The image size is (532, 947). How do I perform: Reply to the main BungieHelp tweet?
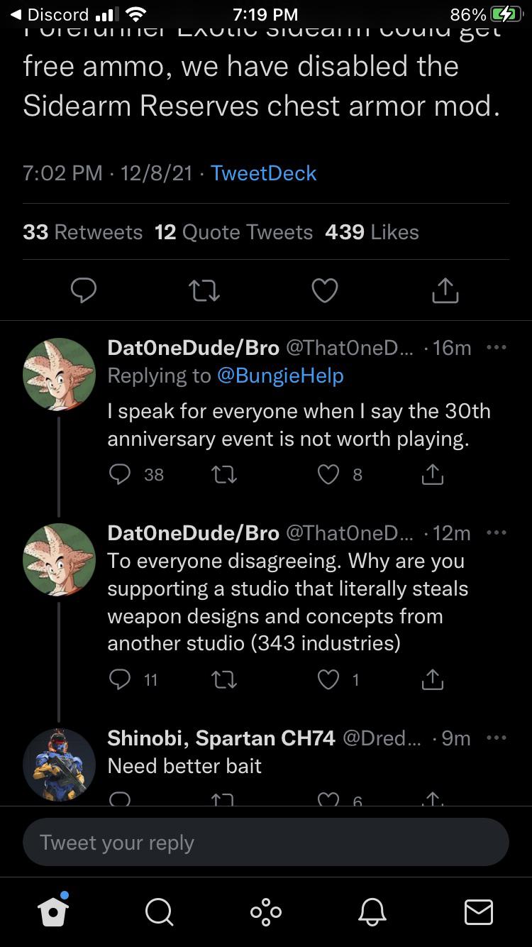point(84,290)
